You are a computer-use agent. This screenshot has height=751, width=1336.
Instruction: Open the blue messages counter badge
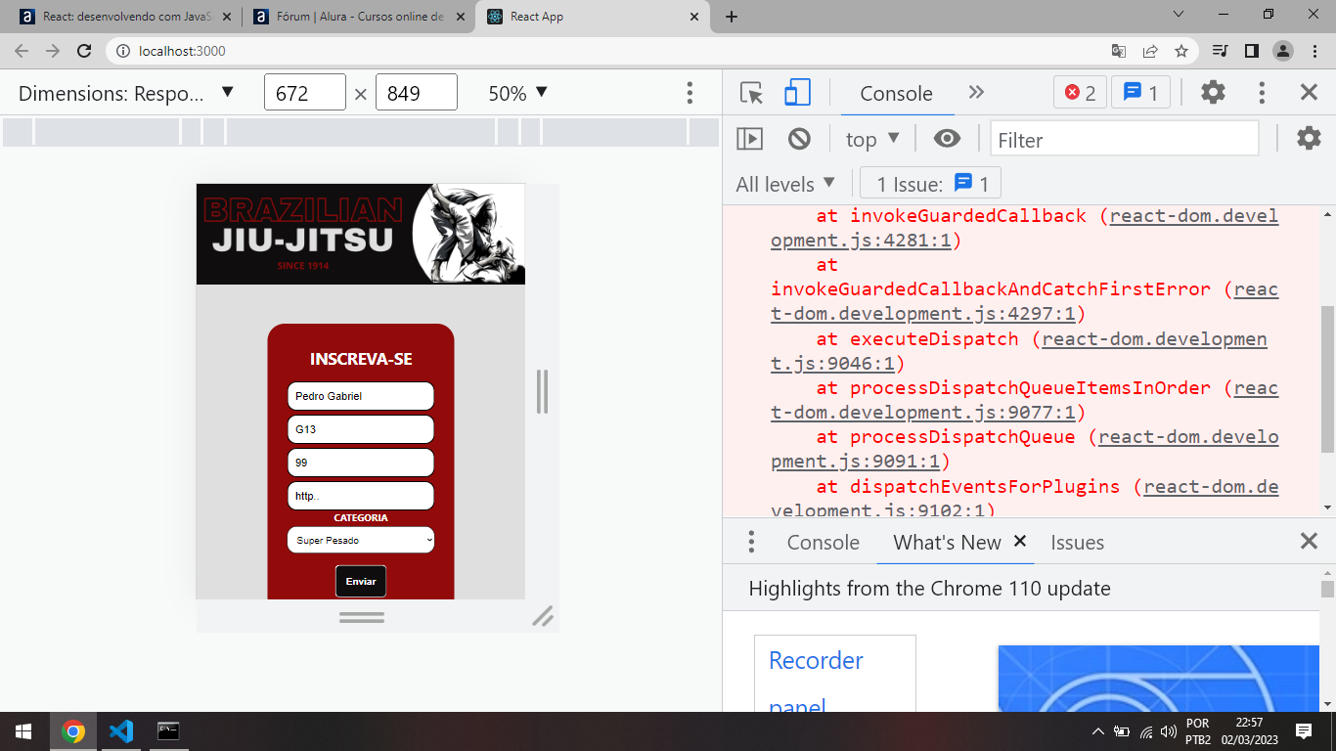[1140, 93]
